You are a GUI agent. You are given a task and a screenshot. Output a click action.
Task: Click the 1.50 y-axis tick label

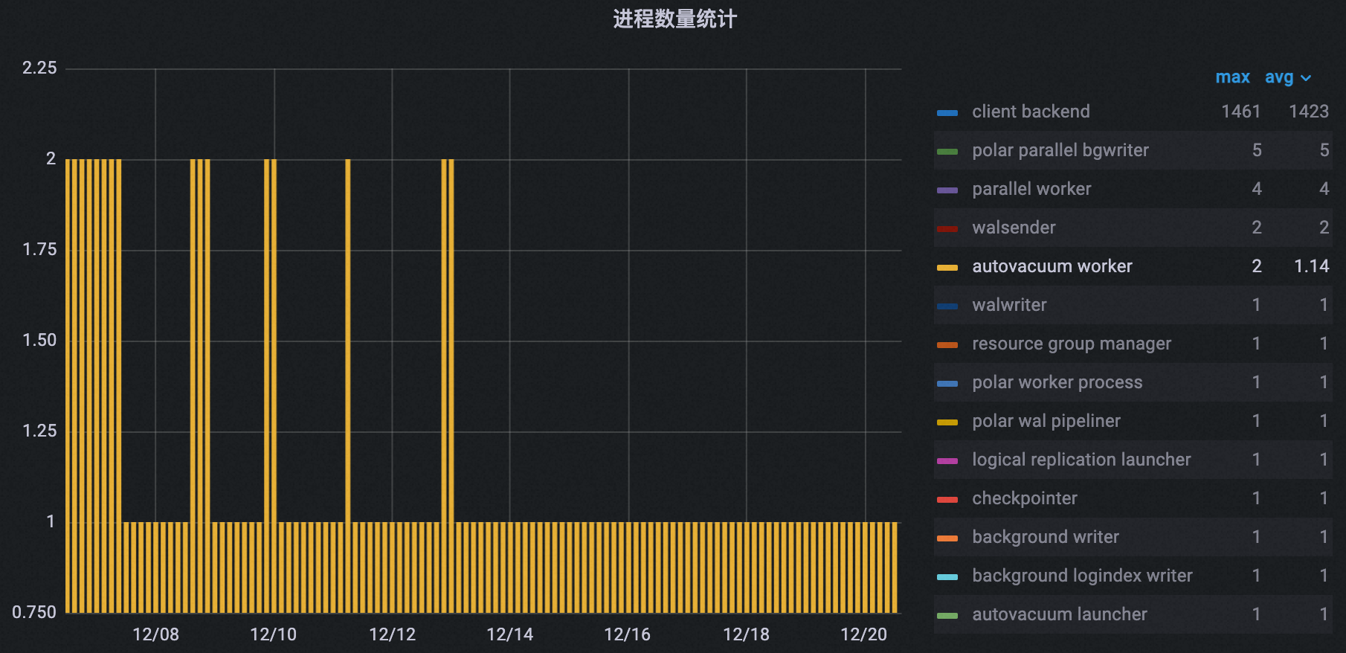[x=39, y=341]
